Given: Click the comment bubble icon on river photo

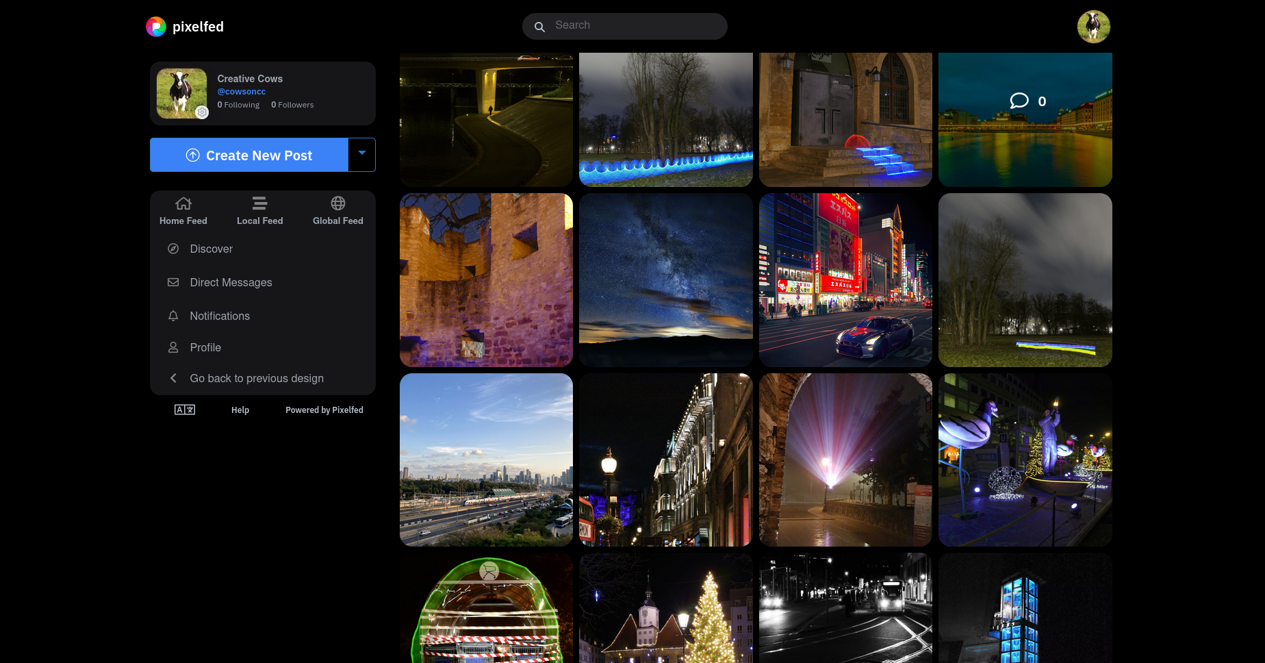Looking at the screenshot, I should pos(1019,101).
